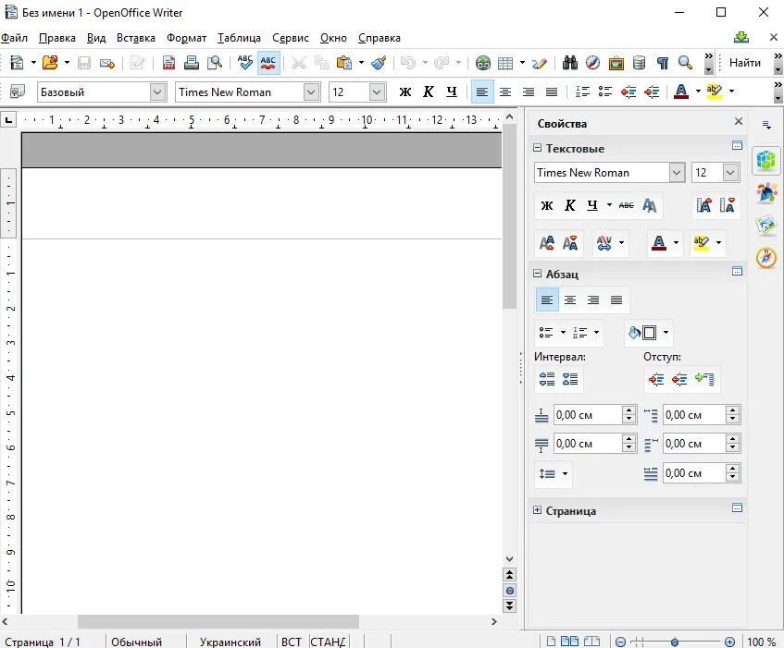Open the Вид menu

(x=96, y=38)
